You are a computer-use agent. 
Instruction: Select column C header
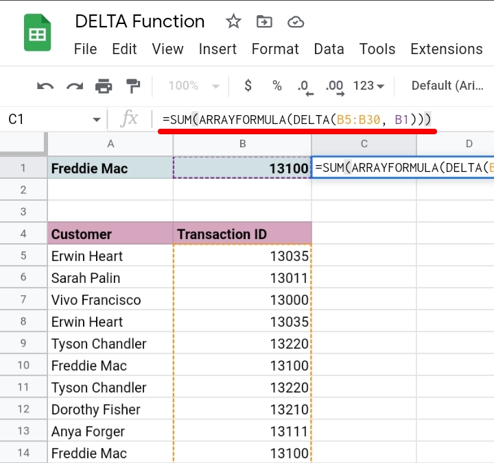pyautogui.click(x=364, y=144)
